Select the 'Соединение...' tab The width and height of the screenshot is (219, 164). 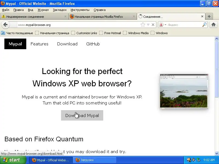[171, 16]
